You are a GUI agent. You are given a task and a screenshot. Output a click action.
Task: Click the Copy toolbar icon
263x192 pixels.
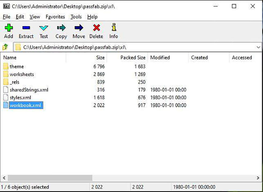[x=61, y=31]
